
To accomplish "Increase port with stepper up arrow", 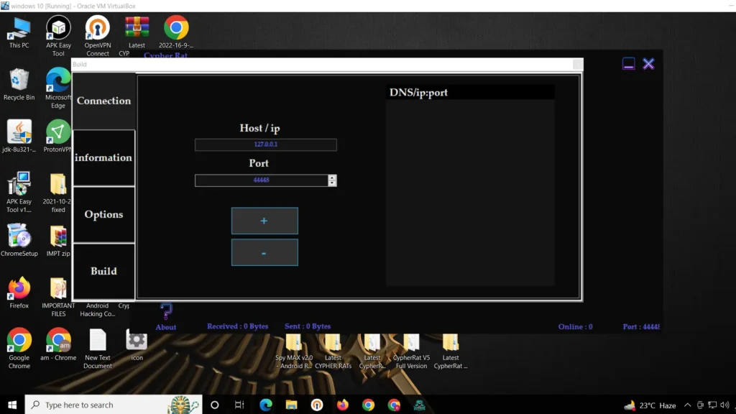I will click(332, 178).
